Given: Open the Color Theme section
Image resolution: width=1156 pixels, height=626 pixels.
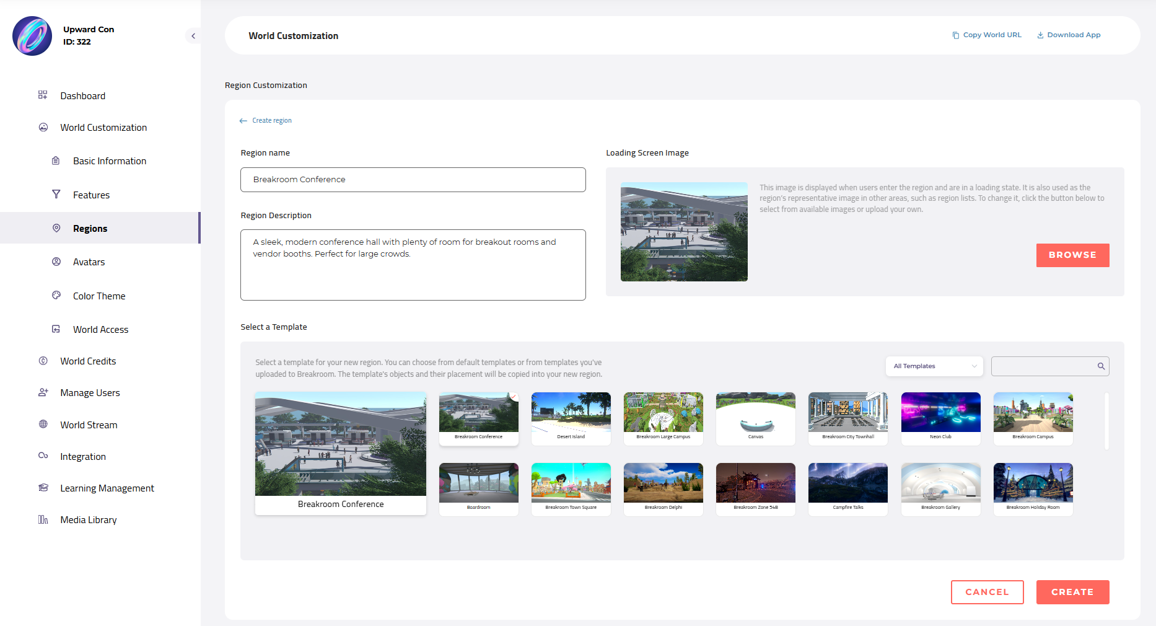Looking at the screenshot, I should point(99,296).
